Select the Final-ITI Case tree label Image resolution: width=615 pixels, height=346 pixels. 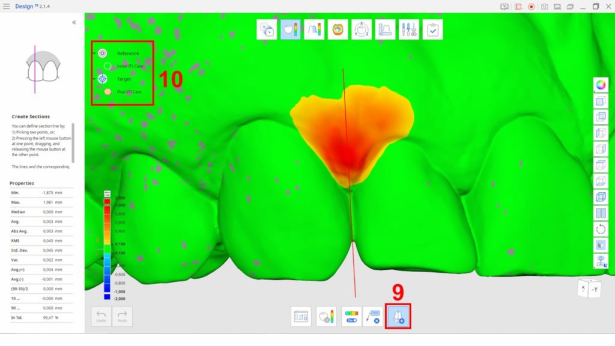[130, 92]
